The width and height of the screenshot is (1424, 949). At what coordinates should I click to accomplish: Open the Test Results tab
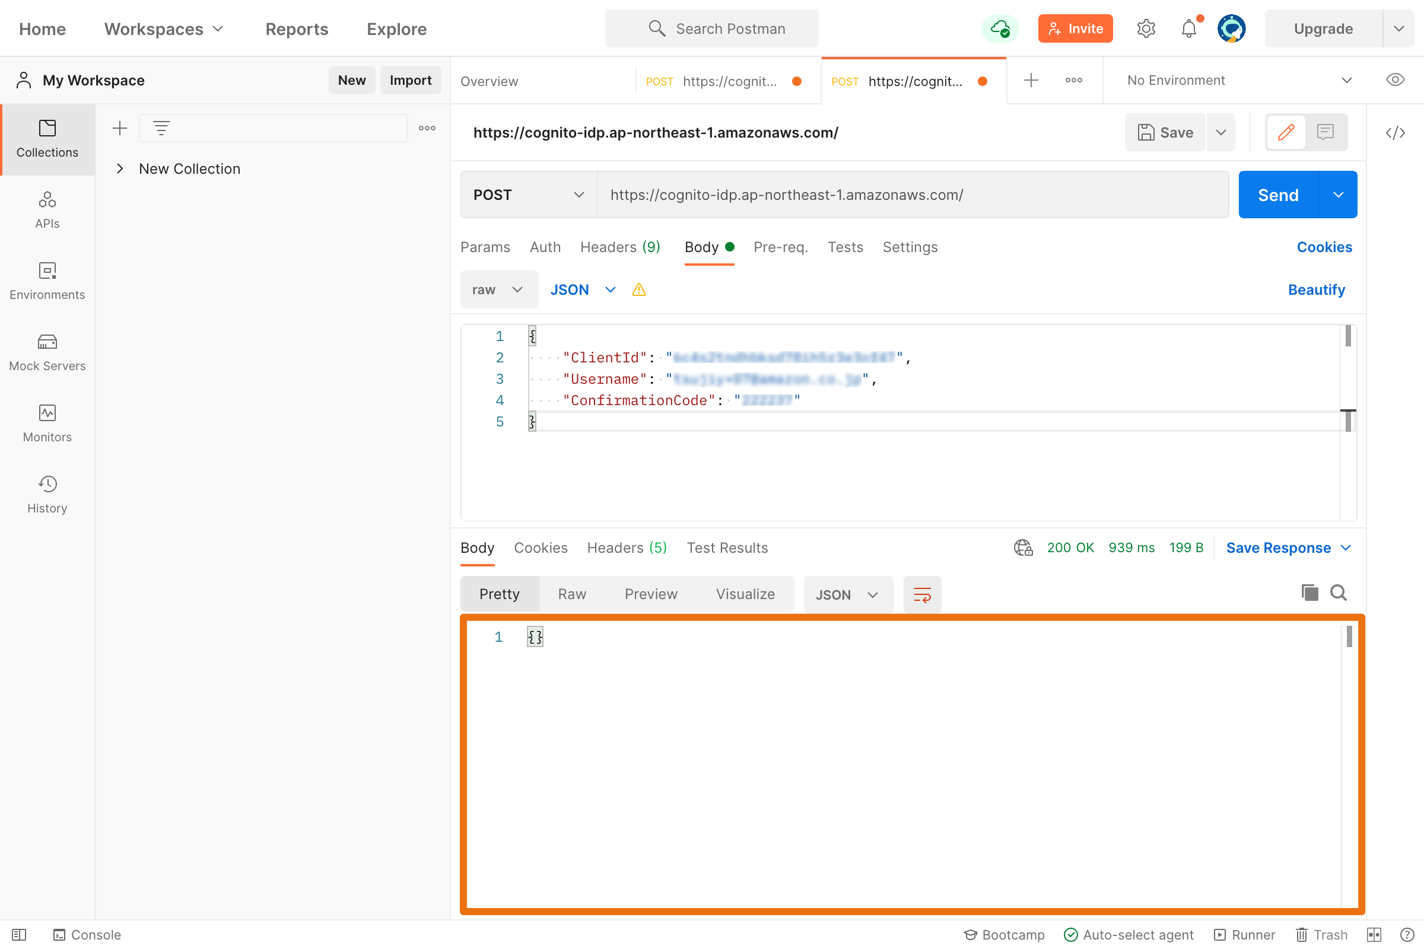[x=727, y=547]
